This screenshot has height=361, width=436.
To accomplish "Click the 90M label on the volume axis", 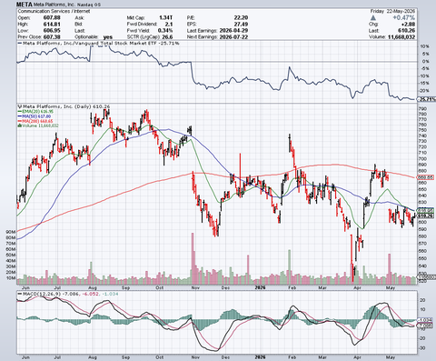I will (11, 232).
